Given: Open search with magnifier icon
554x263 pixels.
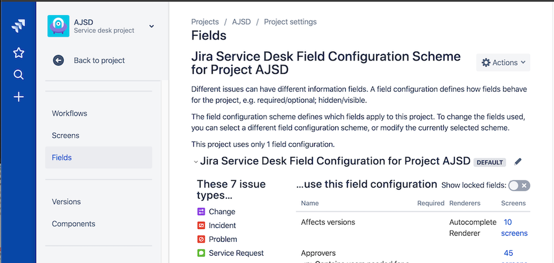Looking at the screenshot, I should [x=18, y=75].
